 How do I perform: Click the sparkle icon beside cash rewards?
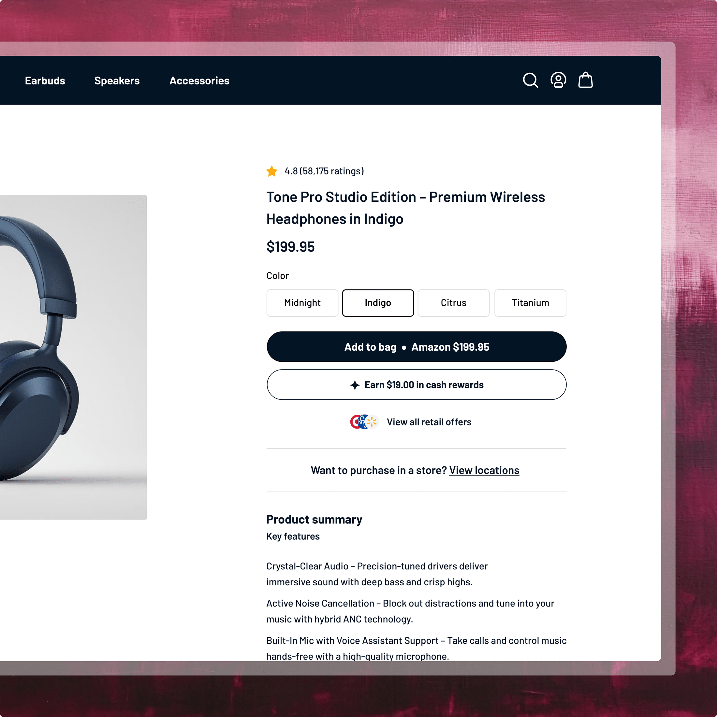pos(355,385)
